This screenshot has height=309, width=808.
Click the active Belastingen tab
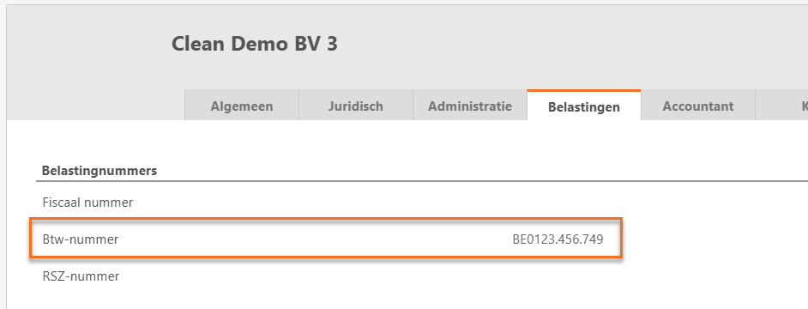click(x=584, y=106)
